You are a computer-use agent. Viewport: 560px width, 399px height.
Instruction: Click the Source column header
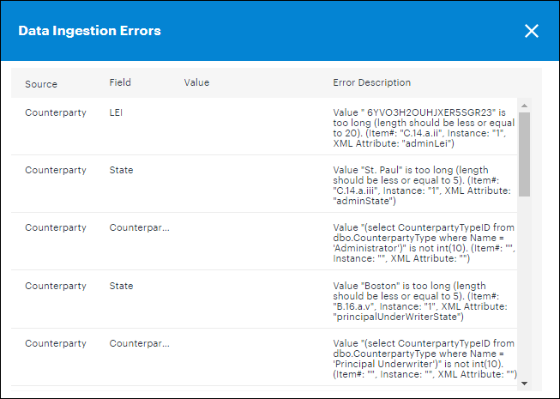tap(41, 84)
